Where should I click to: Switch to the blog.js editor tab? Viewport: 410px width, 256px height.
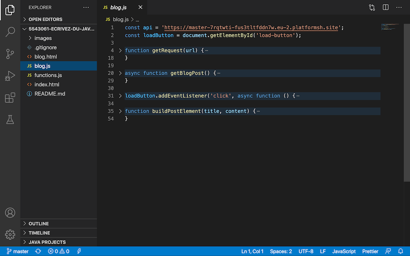[x=119, y=7]
